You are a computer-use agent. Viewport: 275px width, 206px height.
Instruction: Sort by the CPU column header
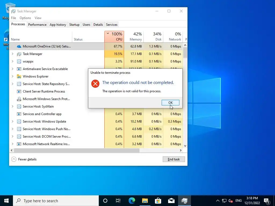114,36
